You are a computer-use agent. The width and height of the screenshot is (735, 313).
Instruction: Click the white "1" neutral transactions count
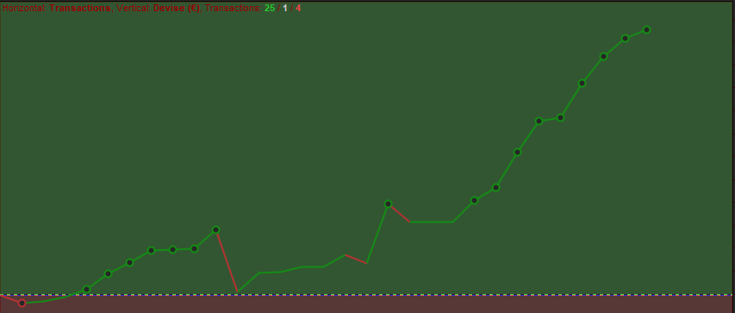click(x=285, y=8)
